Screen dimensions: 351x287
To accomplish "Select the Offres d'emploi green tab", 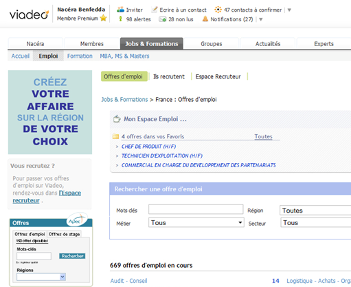I will point(124,76).
